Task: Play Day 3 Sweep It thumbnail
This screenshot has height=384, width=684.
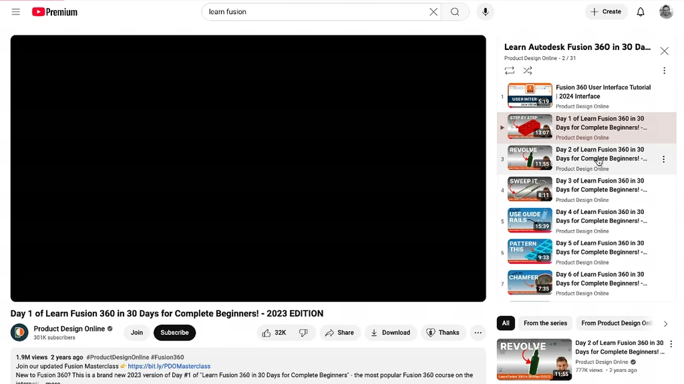Action: 530,189
